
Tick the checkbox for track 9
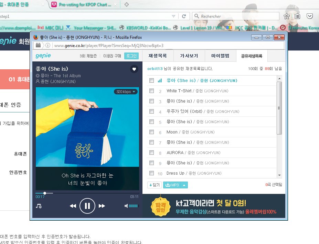coord(151,163)
